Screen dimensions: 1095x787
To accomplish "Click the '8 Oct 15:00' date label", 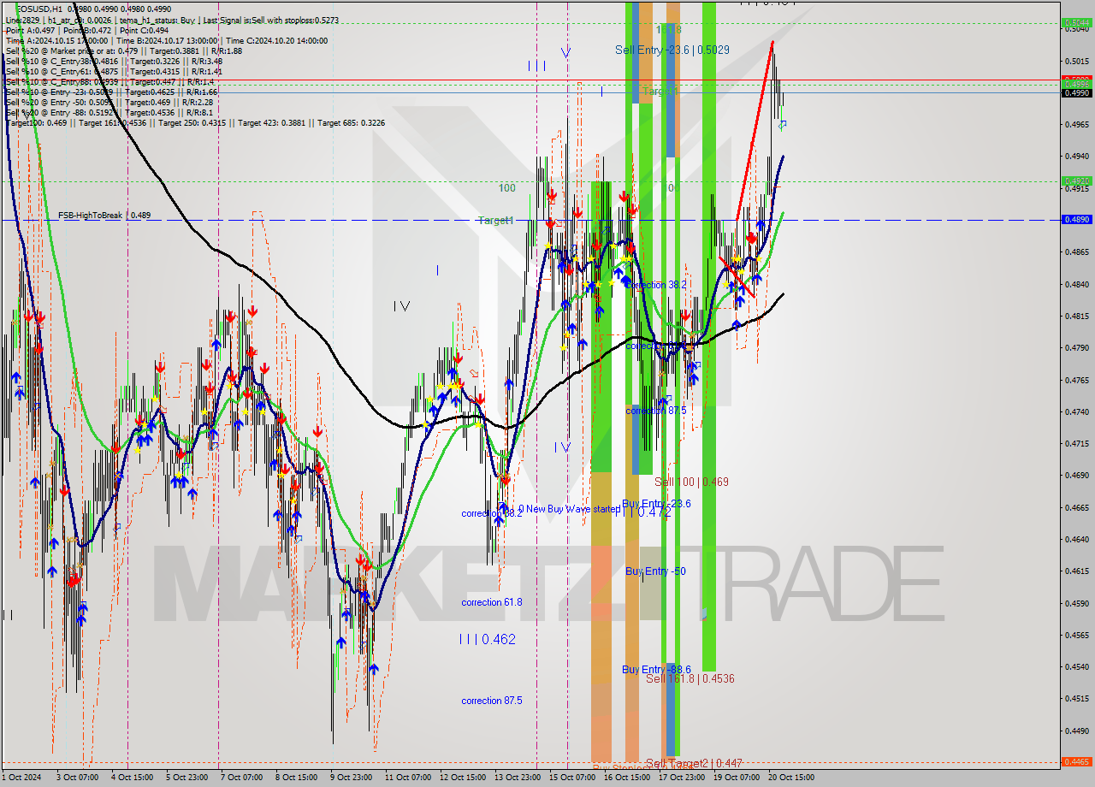I will click(297, 778).
